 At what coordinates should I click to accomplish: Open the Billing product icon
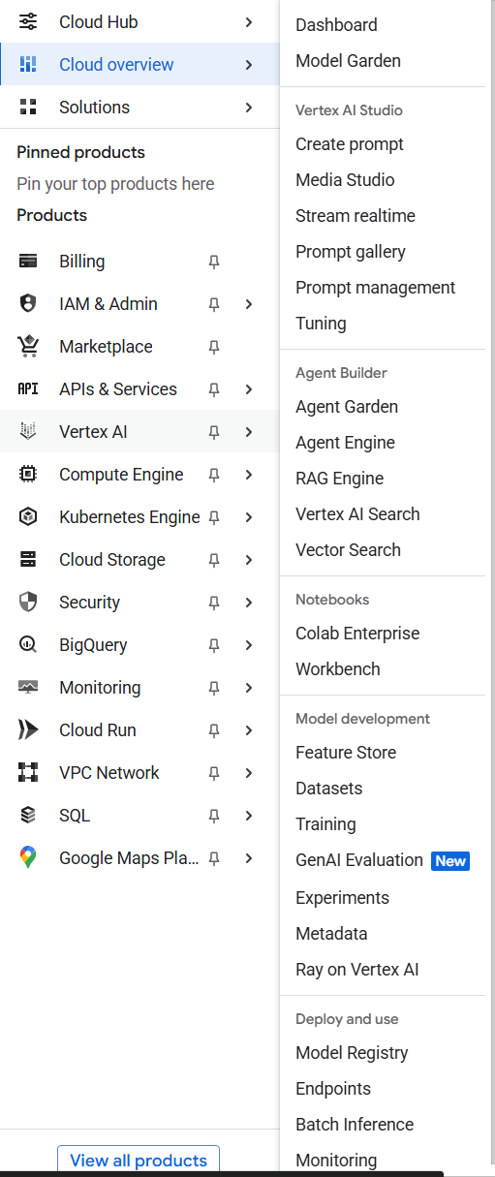coord(28,262)
